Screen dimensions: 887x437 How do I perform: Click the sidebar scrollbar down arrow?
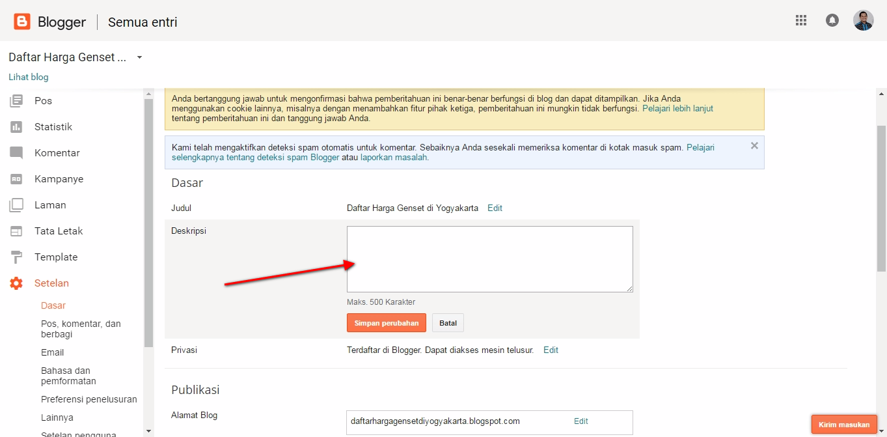148,430
